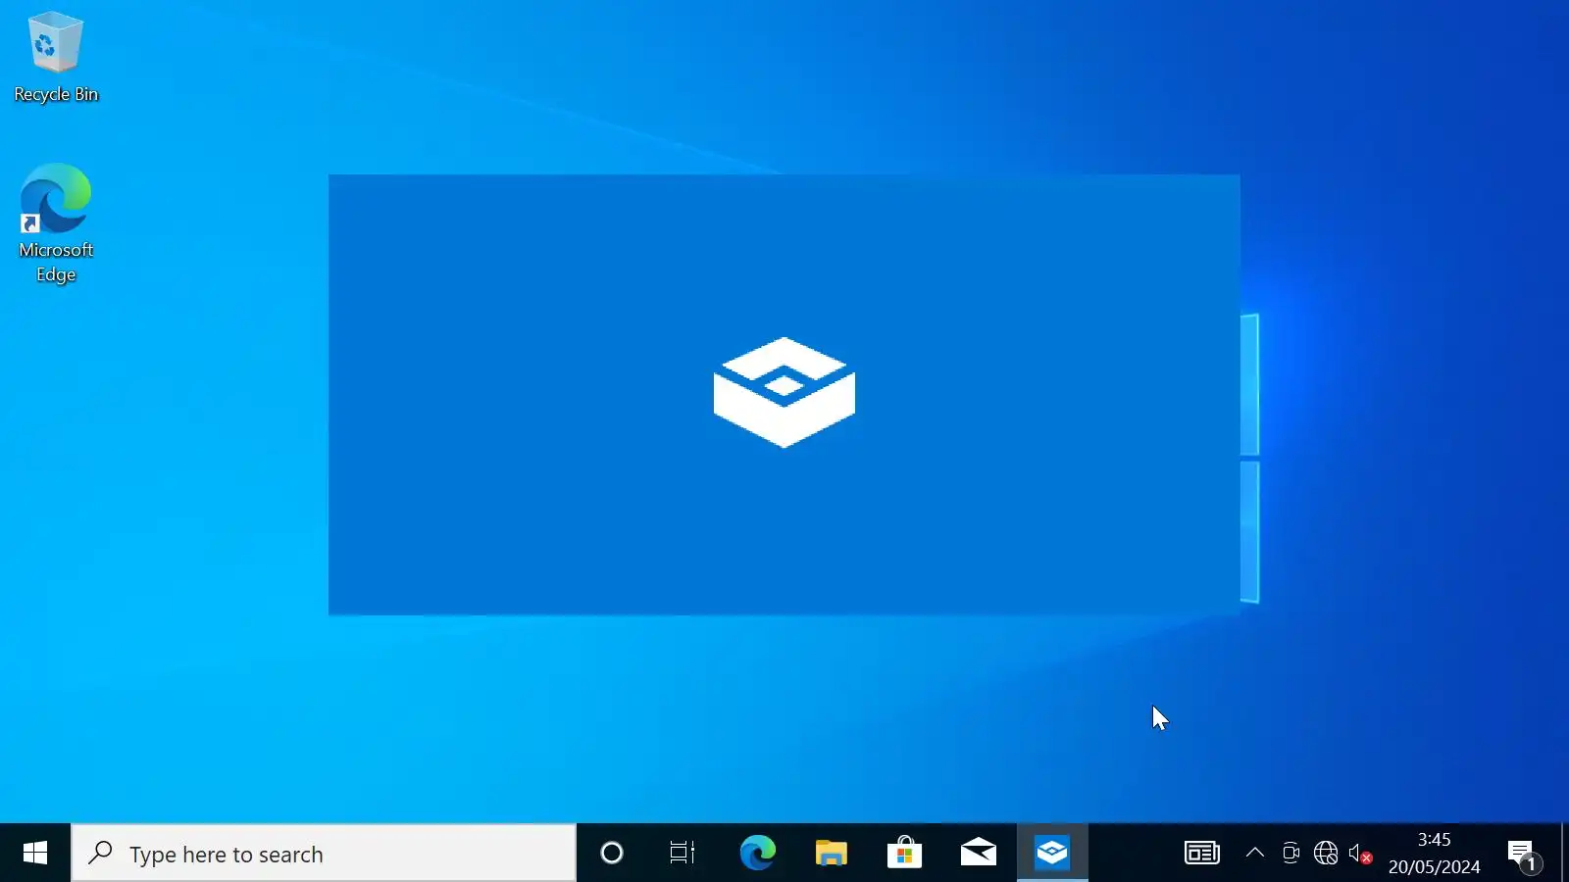Click the Meet Now tray icon

1291,854
